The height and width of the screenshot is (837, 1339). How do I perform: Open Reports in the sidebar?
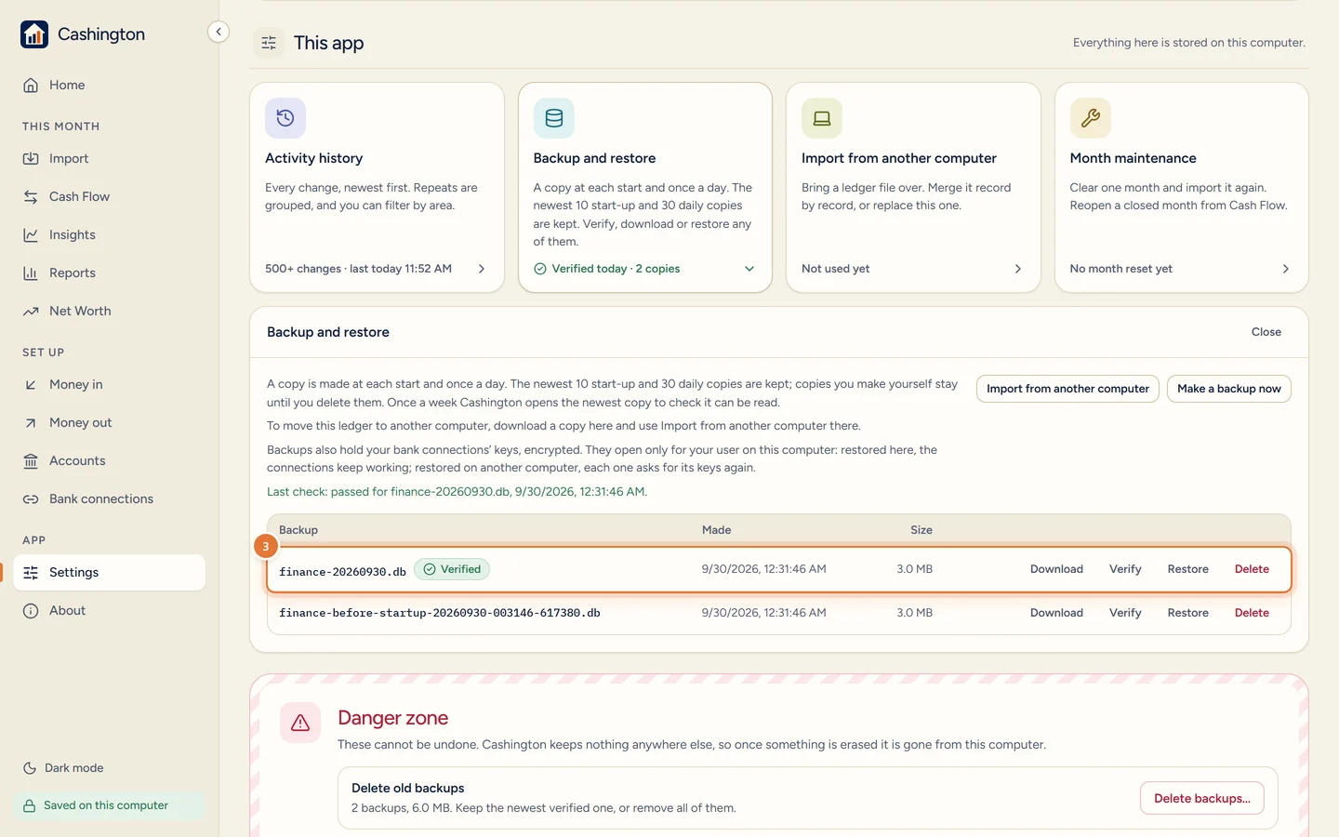[110, 273]
